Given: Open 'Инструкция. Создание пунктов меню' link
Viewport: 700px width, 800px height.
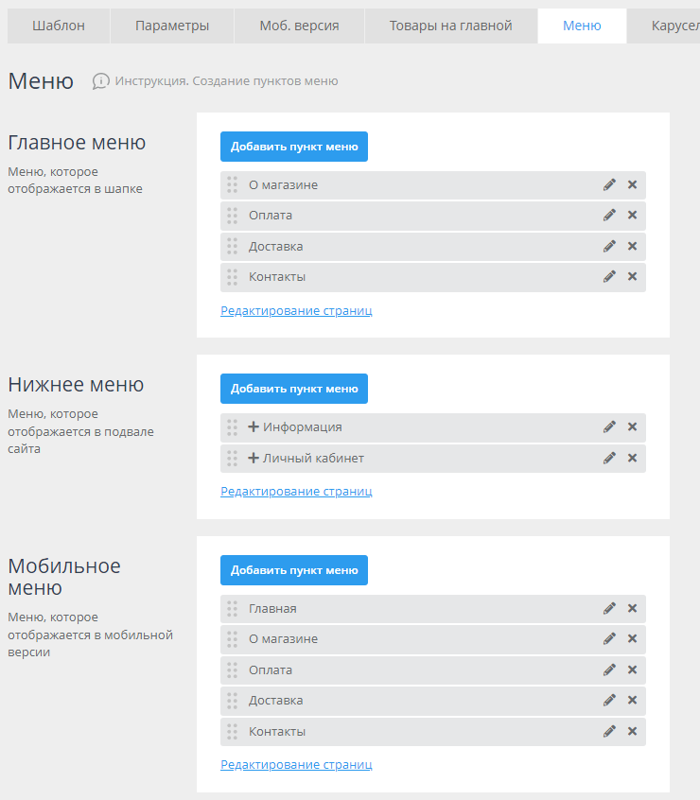Looking at the screenshot, I should click(226, 81).
